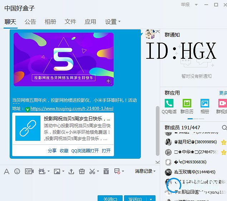Click the link icon in shared card
This screenshot has height=201, width=227.
tap(28, 128)
